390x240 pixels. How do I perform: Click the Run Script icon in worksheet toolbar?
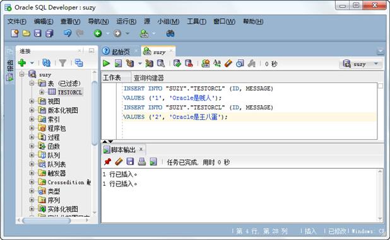coord(118,64)
